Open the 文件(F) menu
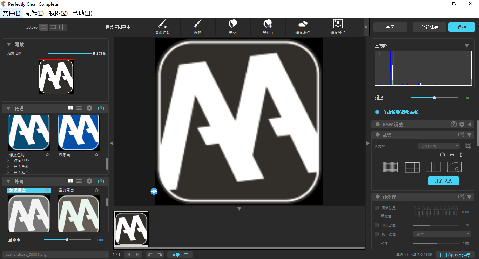This screenshot has height=259, width=479. click(x=12, y=13)
